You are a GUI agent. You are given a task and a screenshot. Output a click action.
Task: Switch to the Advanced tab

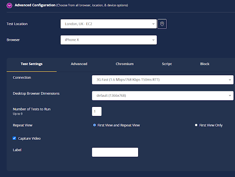pos(79,64)
